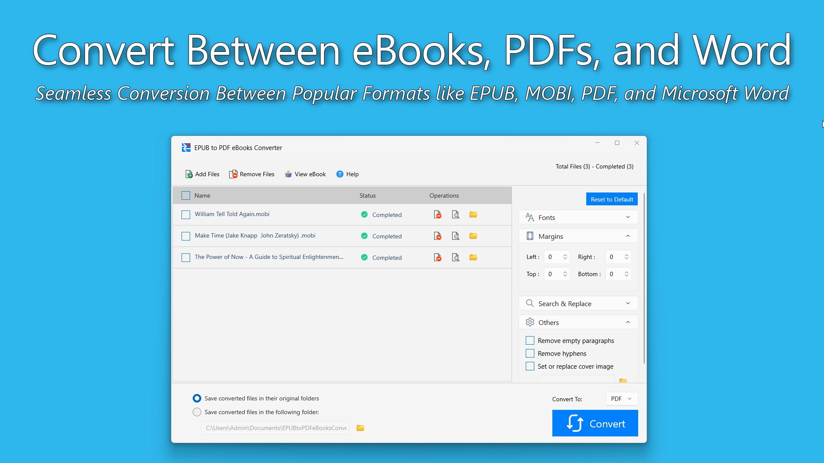Image resolution: width=824 pixels, height=463 pixels.
Task: Click the Remove Files toolbar icon
Action: (x=233, y=174)
